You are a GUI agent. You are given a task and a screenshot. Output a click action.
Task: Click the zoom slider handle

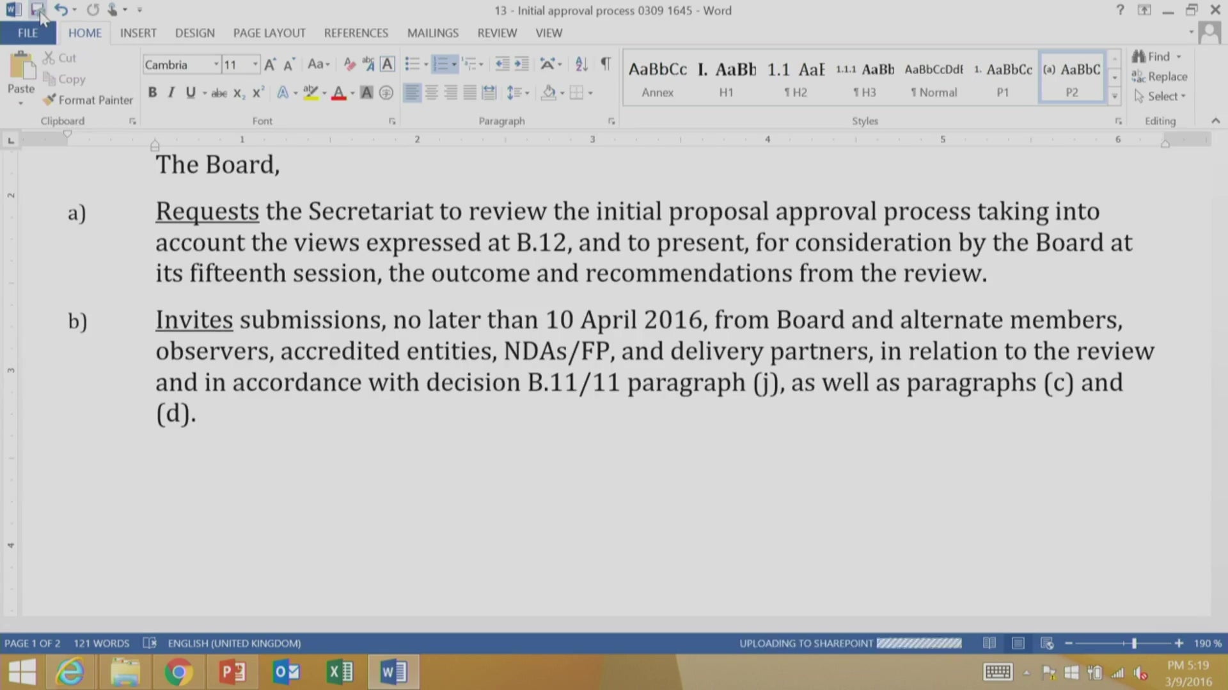click(1134, 643)
